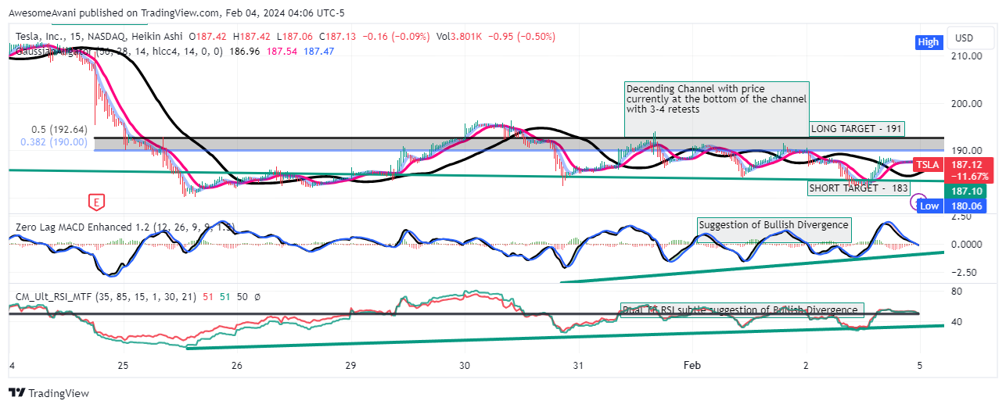Click the blue High price label
Viewport: 1006px width, 408px height.
(x=928, y=42)
